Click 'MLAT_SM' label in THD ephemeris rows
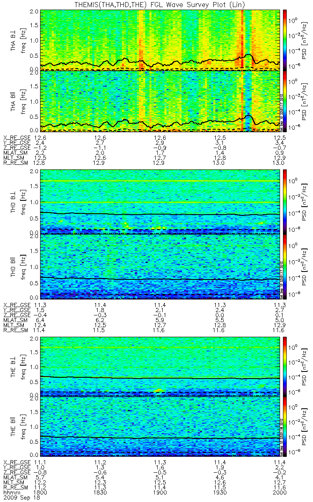This screenshot has height=502, width=313. pos(15,320)
